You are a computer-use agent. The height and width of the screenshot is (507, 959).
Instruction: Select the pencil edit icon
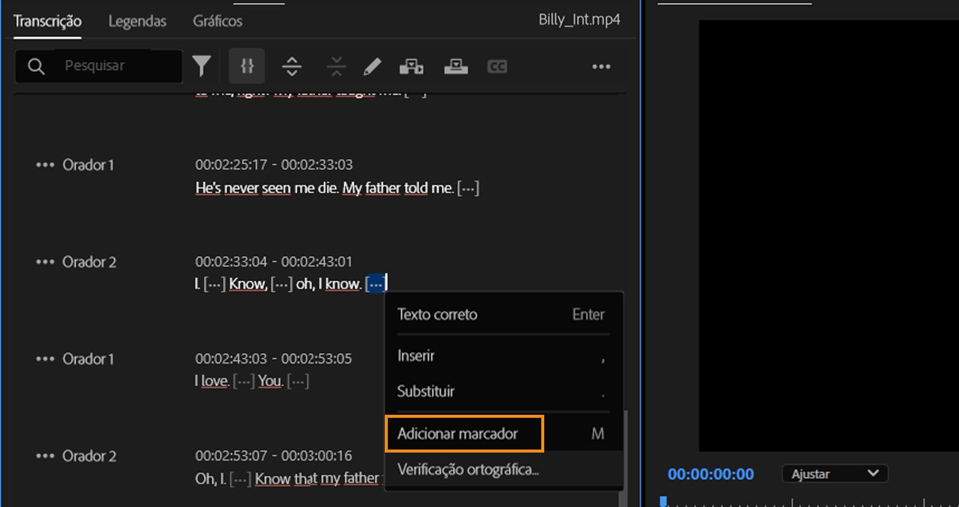[x=372, y=66]
